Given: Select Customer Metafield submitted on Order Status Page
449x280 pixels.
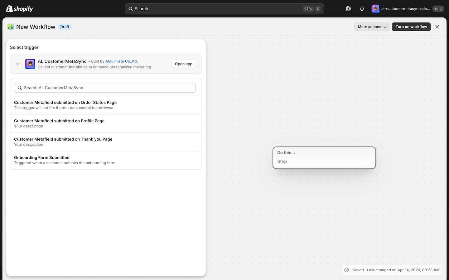Looking at the screenshot, I should [x=106, y=105].
